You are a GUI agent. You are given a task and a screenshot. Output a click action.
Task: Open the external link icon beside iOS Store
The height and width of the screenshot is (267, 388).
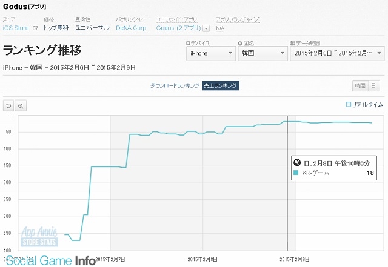pos(35,28)
